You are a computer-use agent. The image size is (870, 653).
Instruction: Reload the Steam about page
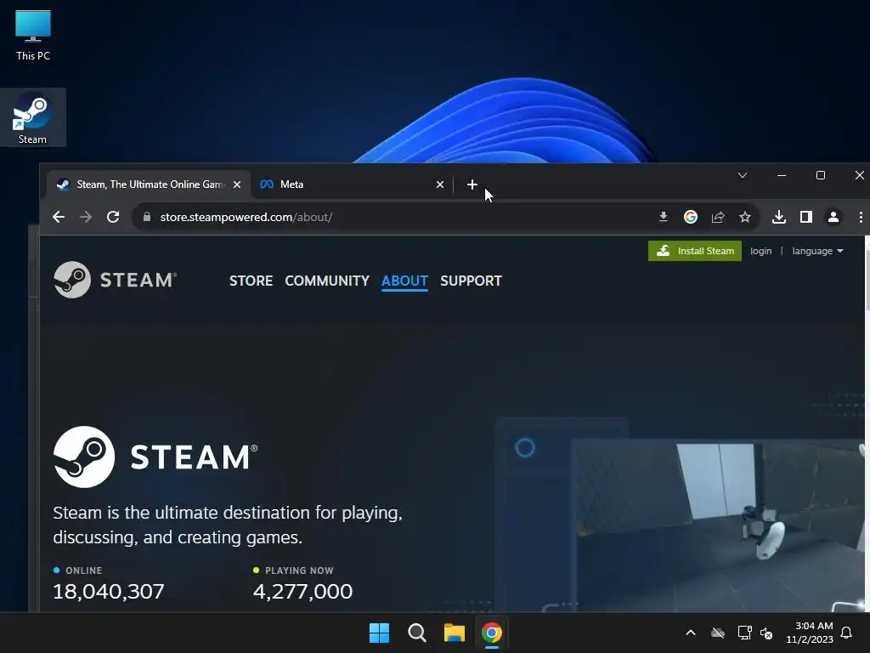coord(113,217)
